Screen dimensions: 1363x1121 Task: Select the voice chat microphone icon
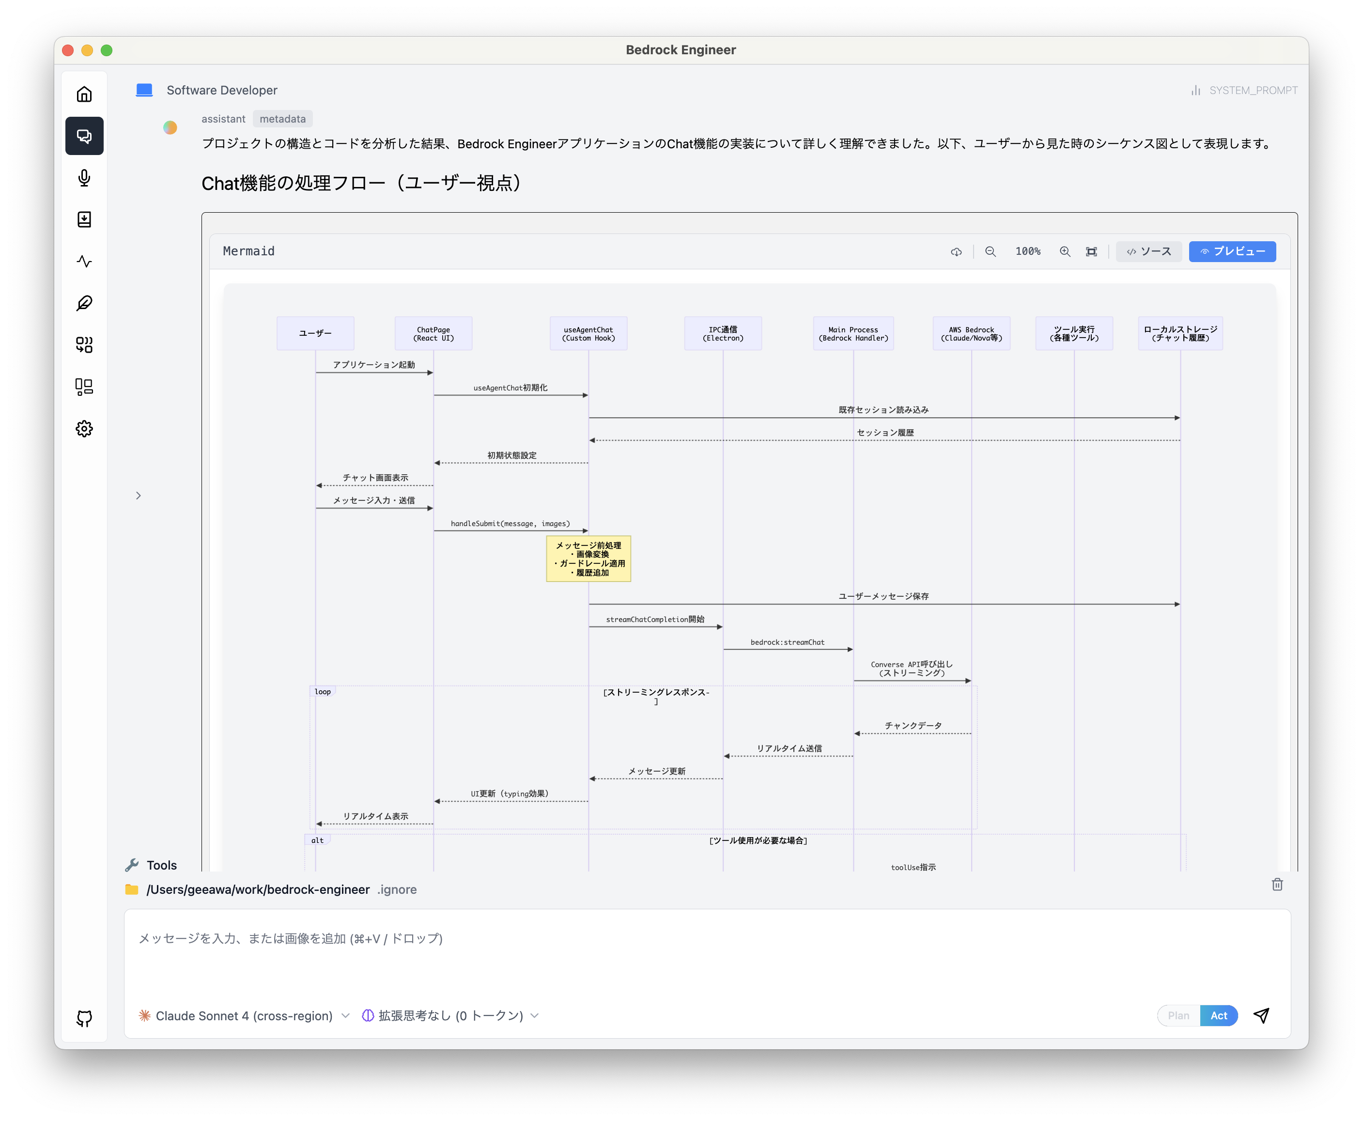click(x=85, y=179)
